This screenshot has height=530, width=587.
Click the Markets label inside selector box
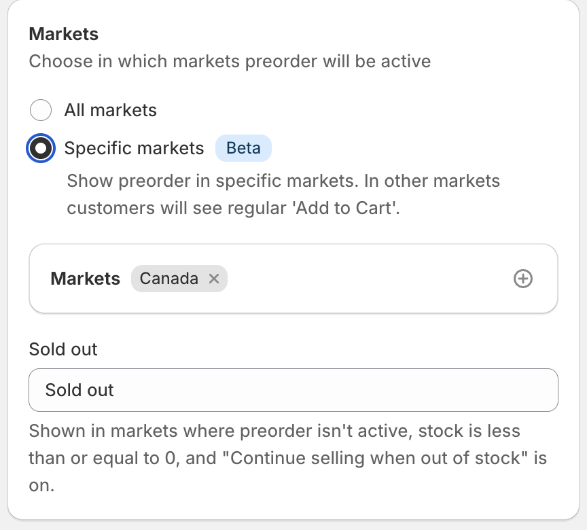tap(86, 279)
